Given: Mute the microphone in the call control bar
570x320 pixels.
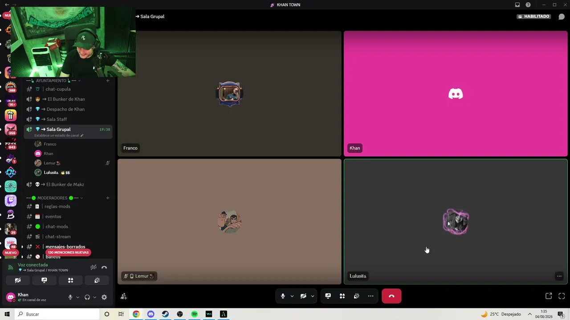Looking at the screenshot, I should (x=283, y=296).
